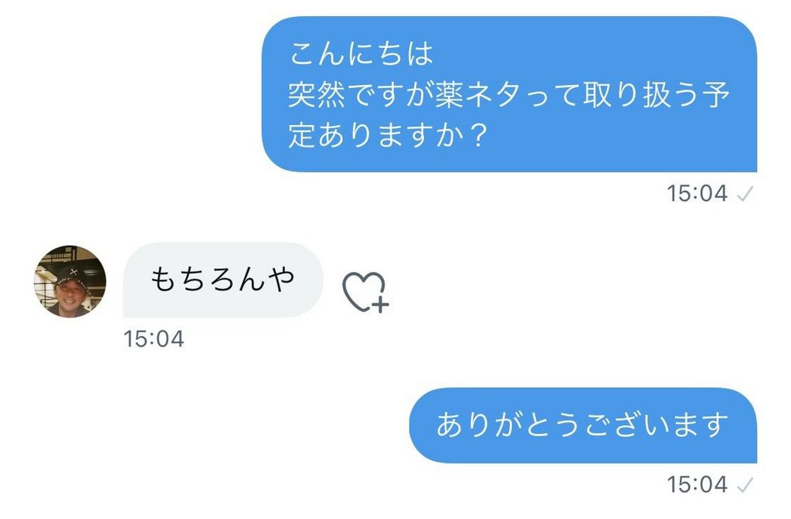
Task: Click the 15:04 timestamp under first message
Action: (698, 194)
